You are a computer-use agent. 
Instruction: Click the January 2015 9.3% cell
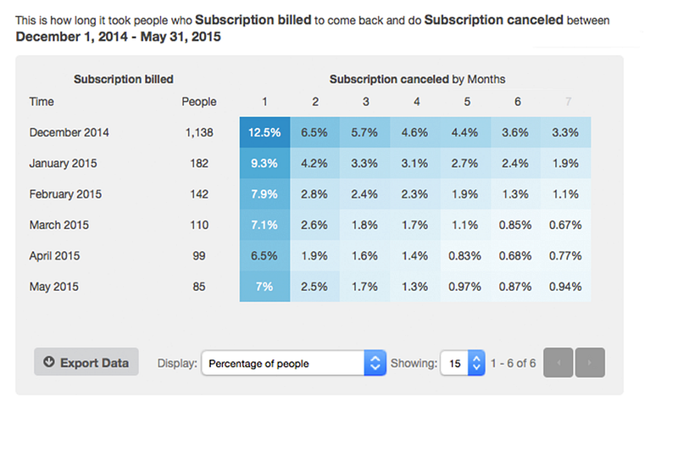[264, 164]
